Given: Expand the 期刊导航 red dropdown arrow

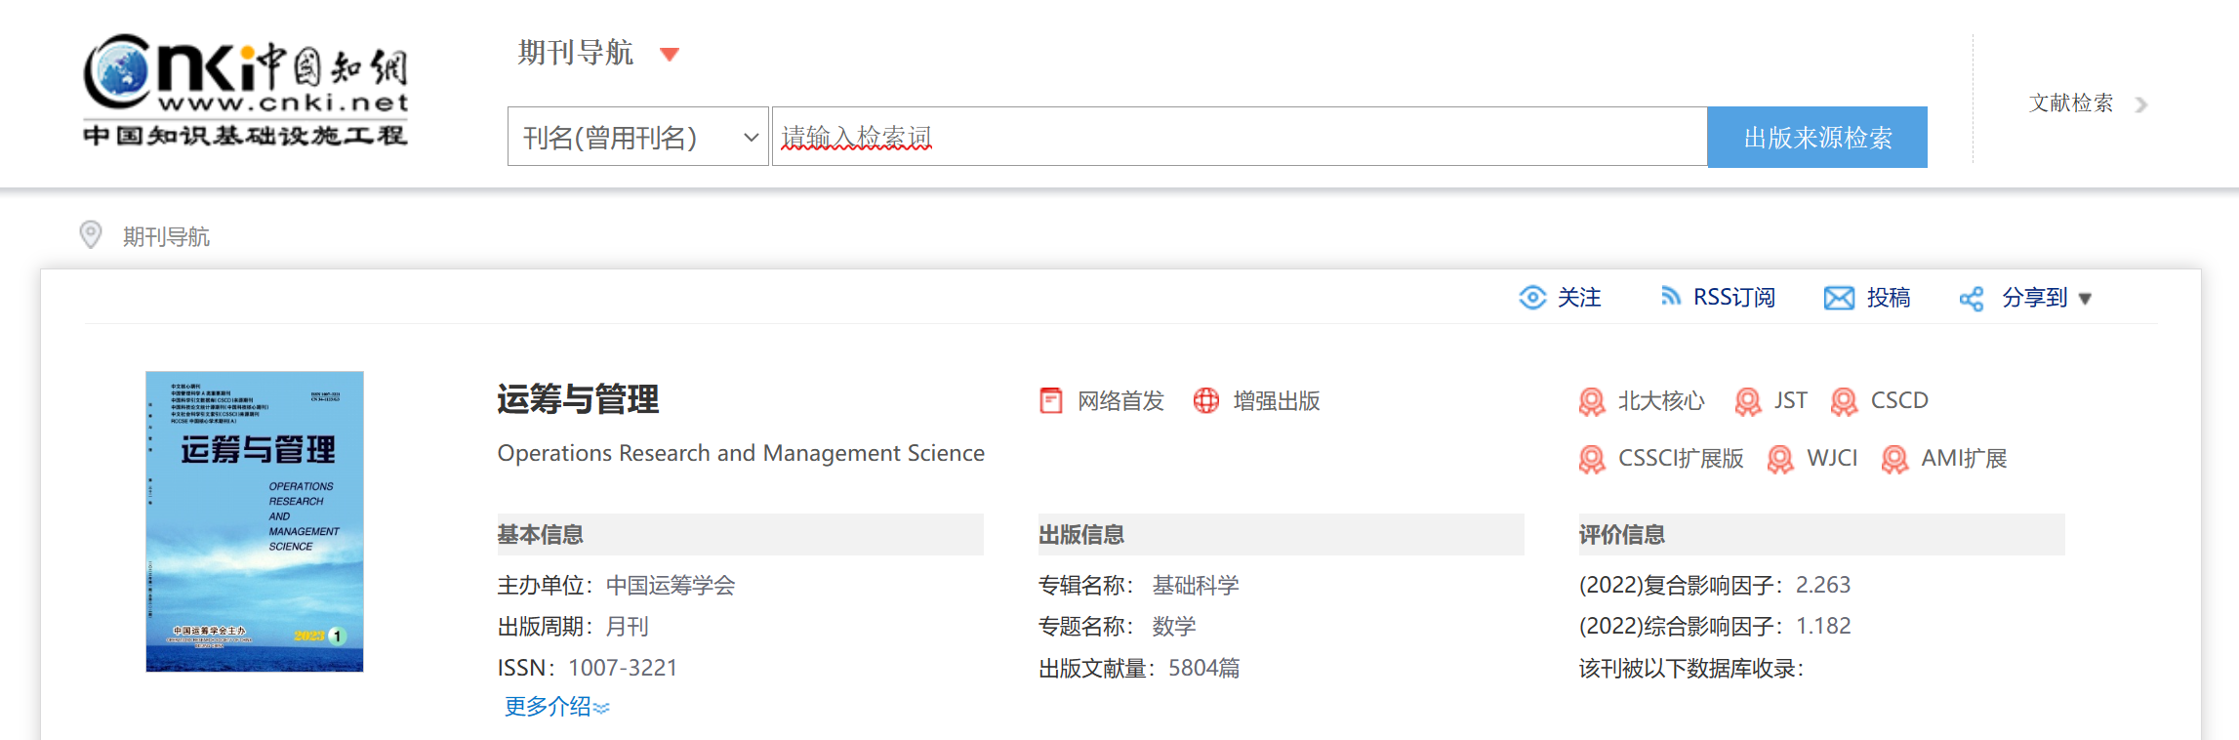Looking at the screenshot, I should (670, 55).
